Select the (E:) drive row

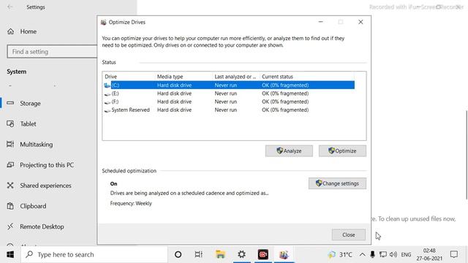point(229,94)
